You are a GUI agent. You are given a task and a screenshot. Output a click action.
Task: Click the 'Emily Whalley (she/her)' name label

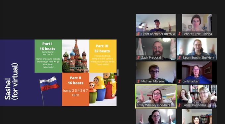pos(153,105)
